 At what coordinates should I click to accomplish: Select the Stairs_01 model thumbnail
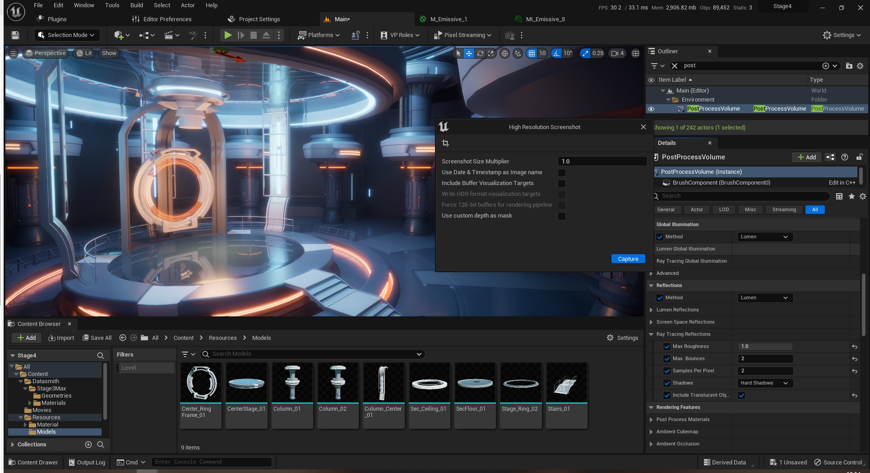(566, 384)
